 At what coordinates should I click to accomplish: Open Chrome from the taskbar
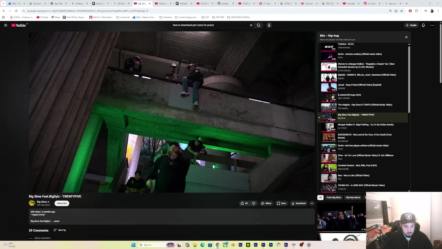pyautogui.click(x=218, y=245)
